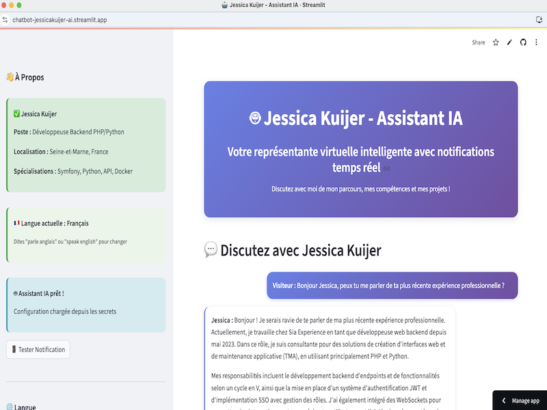Favorite the app with the star icon
Viewport: 547px width, 410px height.
pos(496,42)
